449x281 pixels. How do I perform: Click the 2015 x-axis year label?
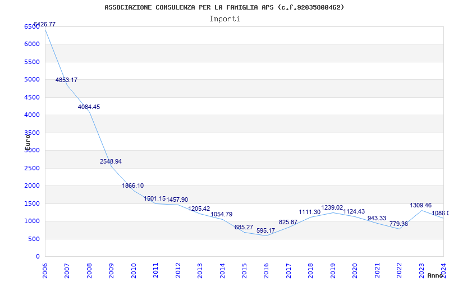(x=244, y=270)
